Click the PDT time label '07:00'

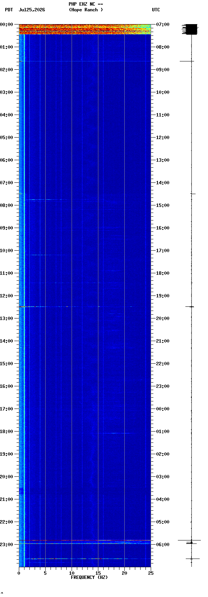click(6, 183)
